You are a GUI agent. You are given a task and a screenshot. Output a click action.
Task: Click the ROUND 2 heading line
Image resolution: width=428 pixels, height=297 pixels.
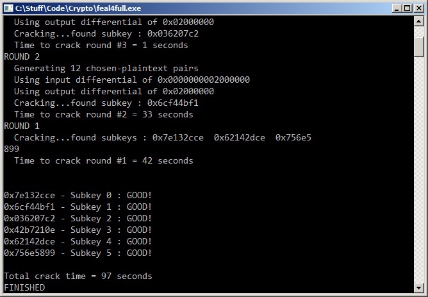coord(17,56)
